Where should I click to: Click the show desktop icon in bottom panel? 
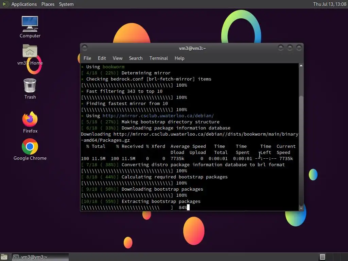coord(4,257)
